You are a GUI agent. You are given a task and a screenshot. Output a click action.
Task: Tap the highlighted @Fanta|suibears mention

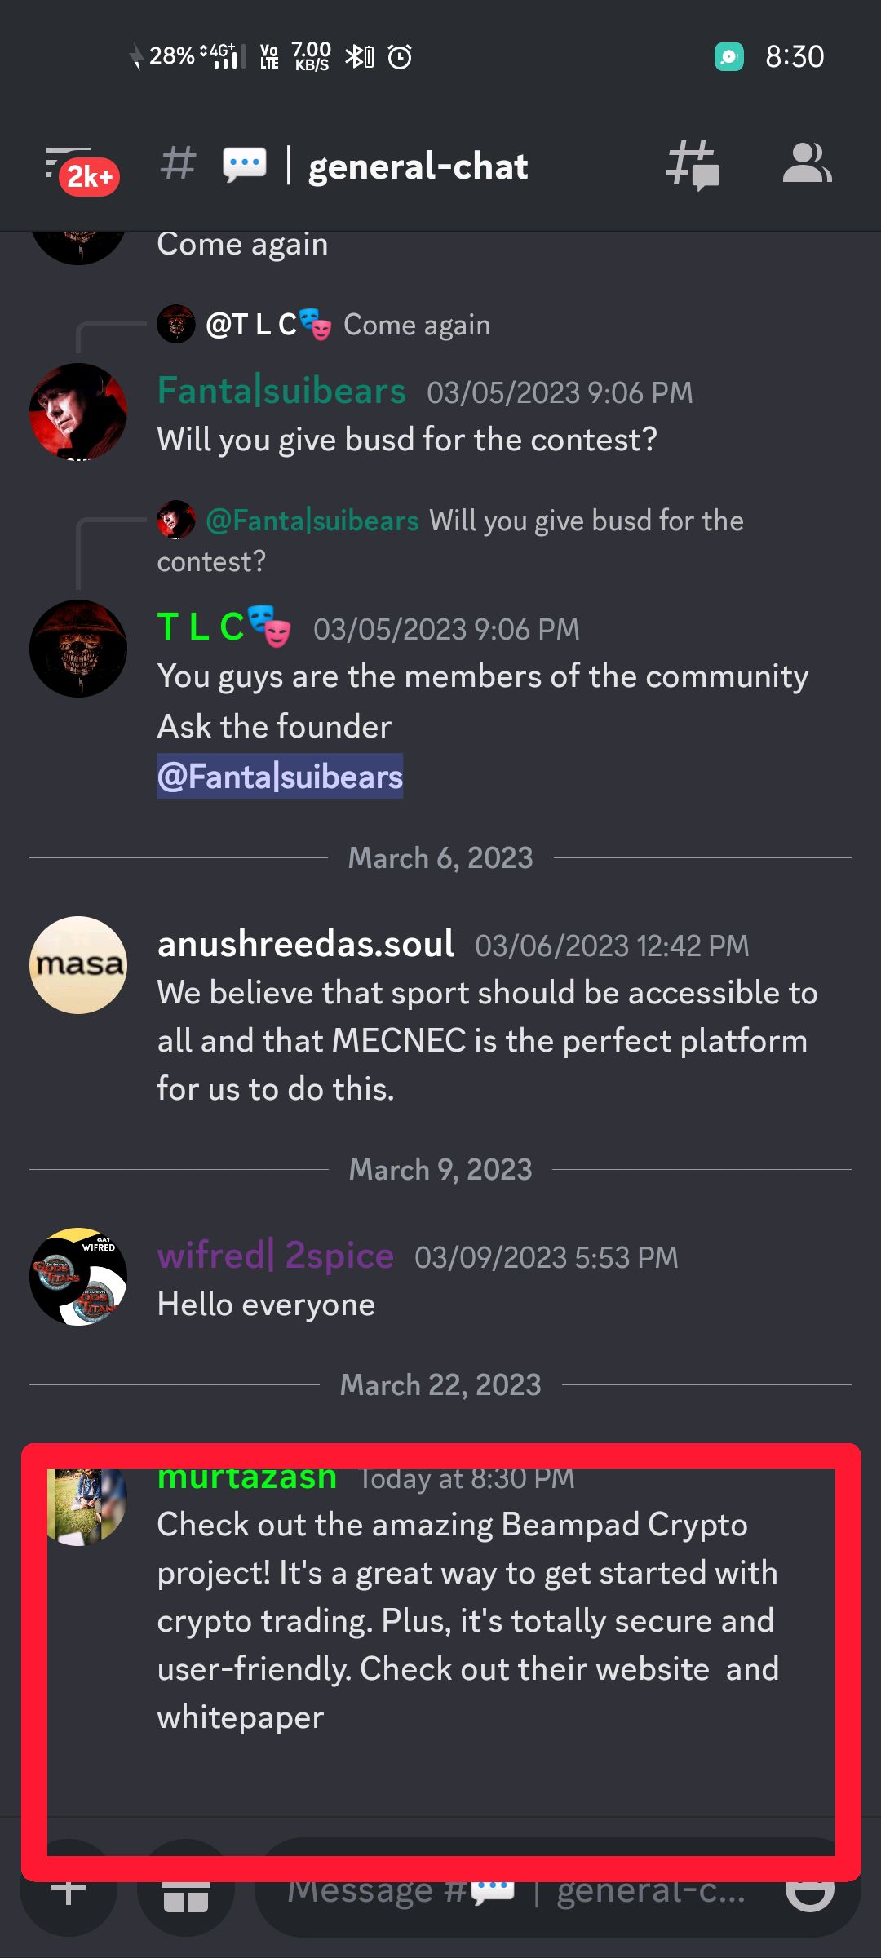280,776
